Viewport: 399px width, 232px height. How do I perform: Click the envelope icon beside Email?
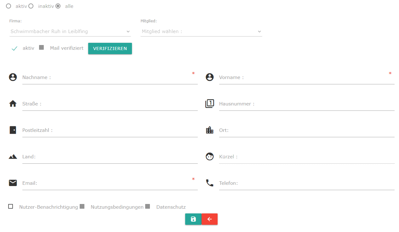[13, 183]
